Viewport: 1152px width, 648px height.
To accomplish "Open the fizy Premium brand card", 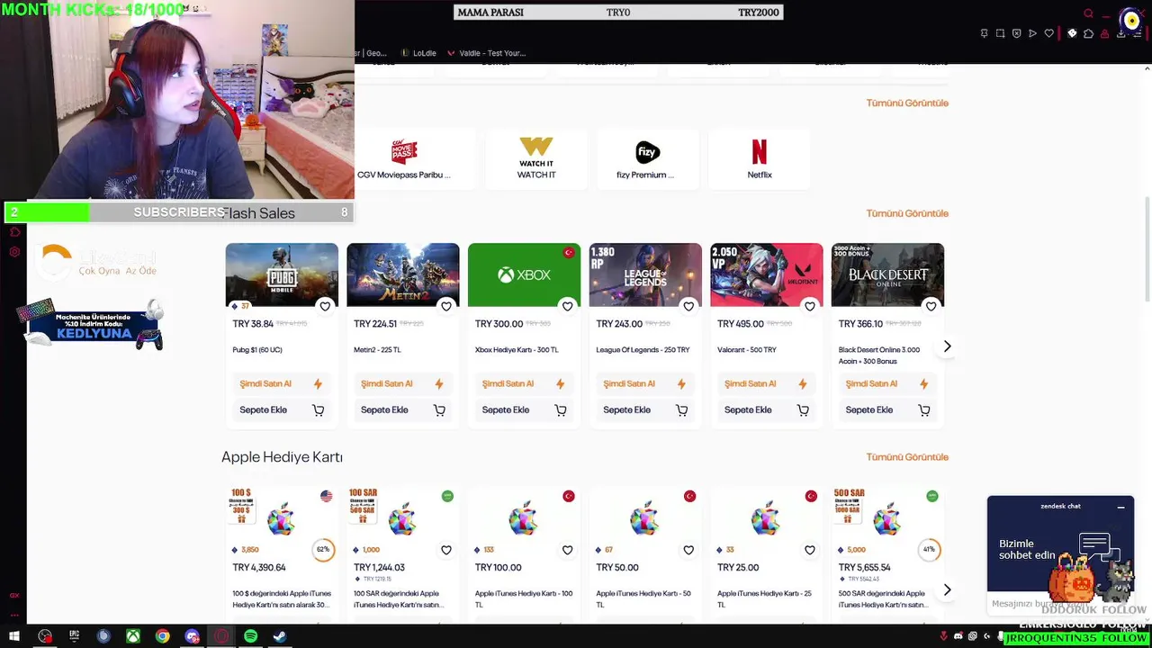I will click(x=647, y=158).
